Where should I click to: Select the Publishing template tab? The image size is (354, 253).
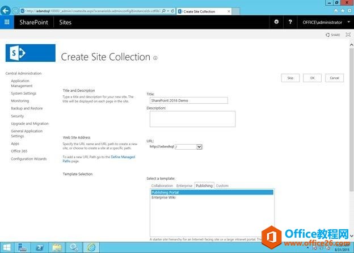coord(204,185)
